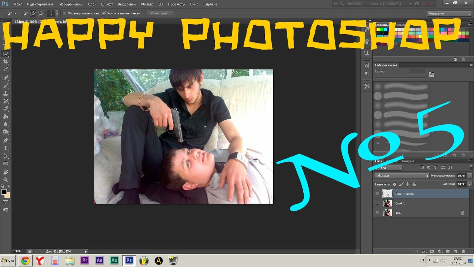Select the Crop tool
The image size is (474, 267).
(6, 61)
